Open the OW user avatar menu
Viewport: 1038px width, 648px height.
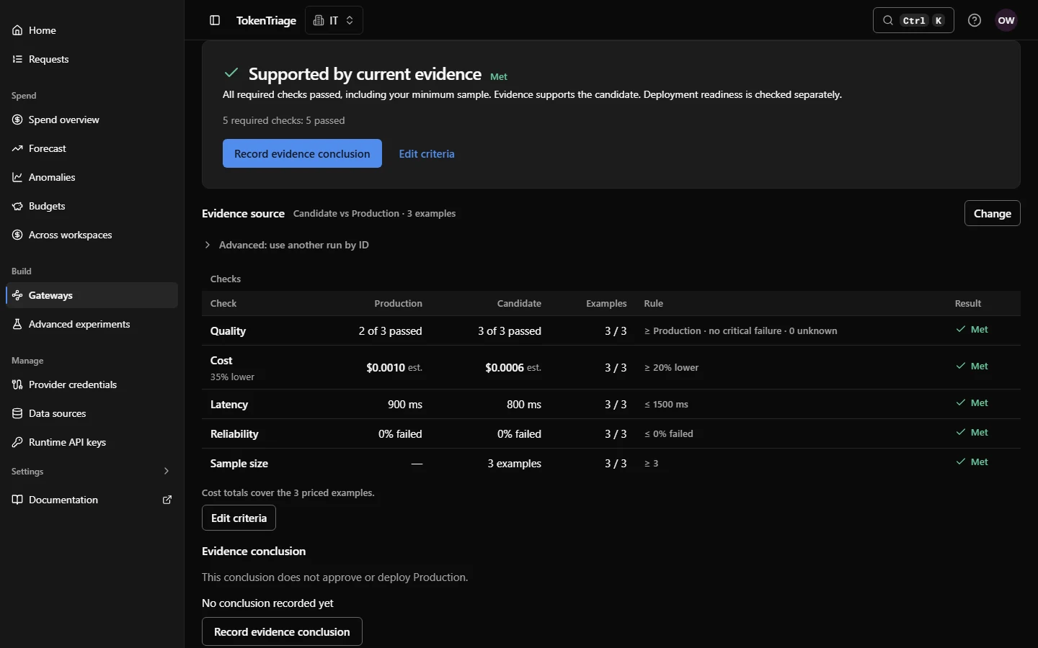click(1006, 20)
